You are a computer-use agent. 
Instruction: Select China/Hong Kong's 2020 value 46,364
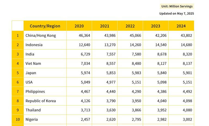pyautogui.click(x=84, y=35)
